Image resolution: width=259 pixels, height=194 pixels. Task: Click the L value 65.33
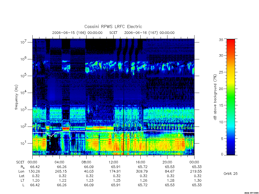click(197, 185)
